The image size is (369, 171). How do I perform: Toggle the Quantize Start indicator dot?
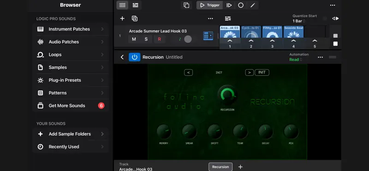pos(325,18)
